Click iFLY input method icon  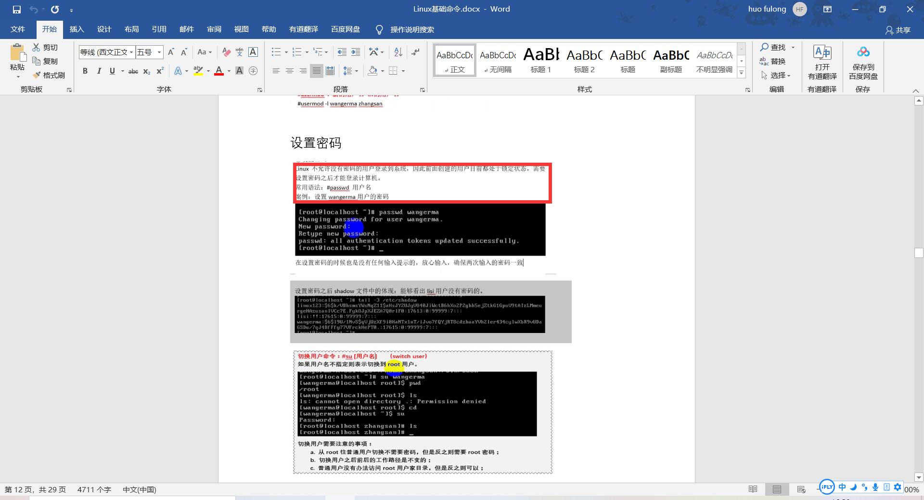pos(827,487)
